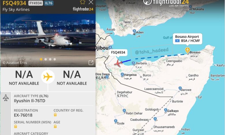Image resolution: width=225 pixels, height=135 pixels.
Task: Favorite flight FSQ4934 with the star icon
Action: pyautogui.click(x=83, y=2)
